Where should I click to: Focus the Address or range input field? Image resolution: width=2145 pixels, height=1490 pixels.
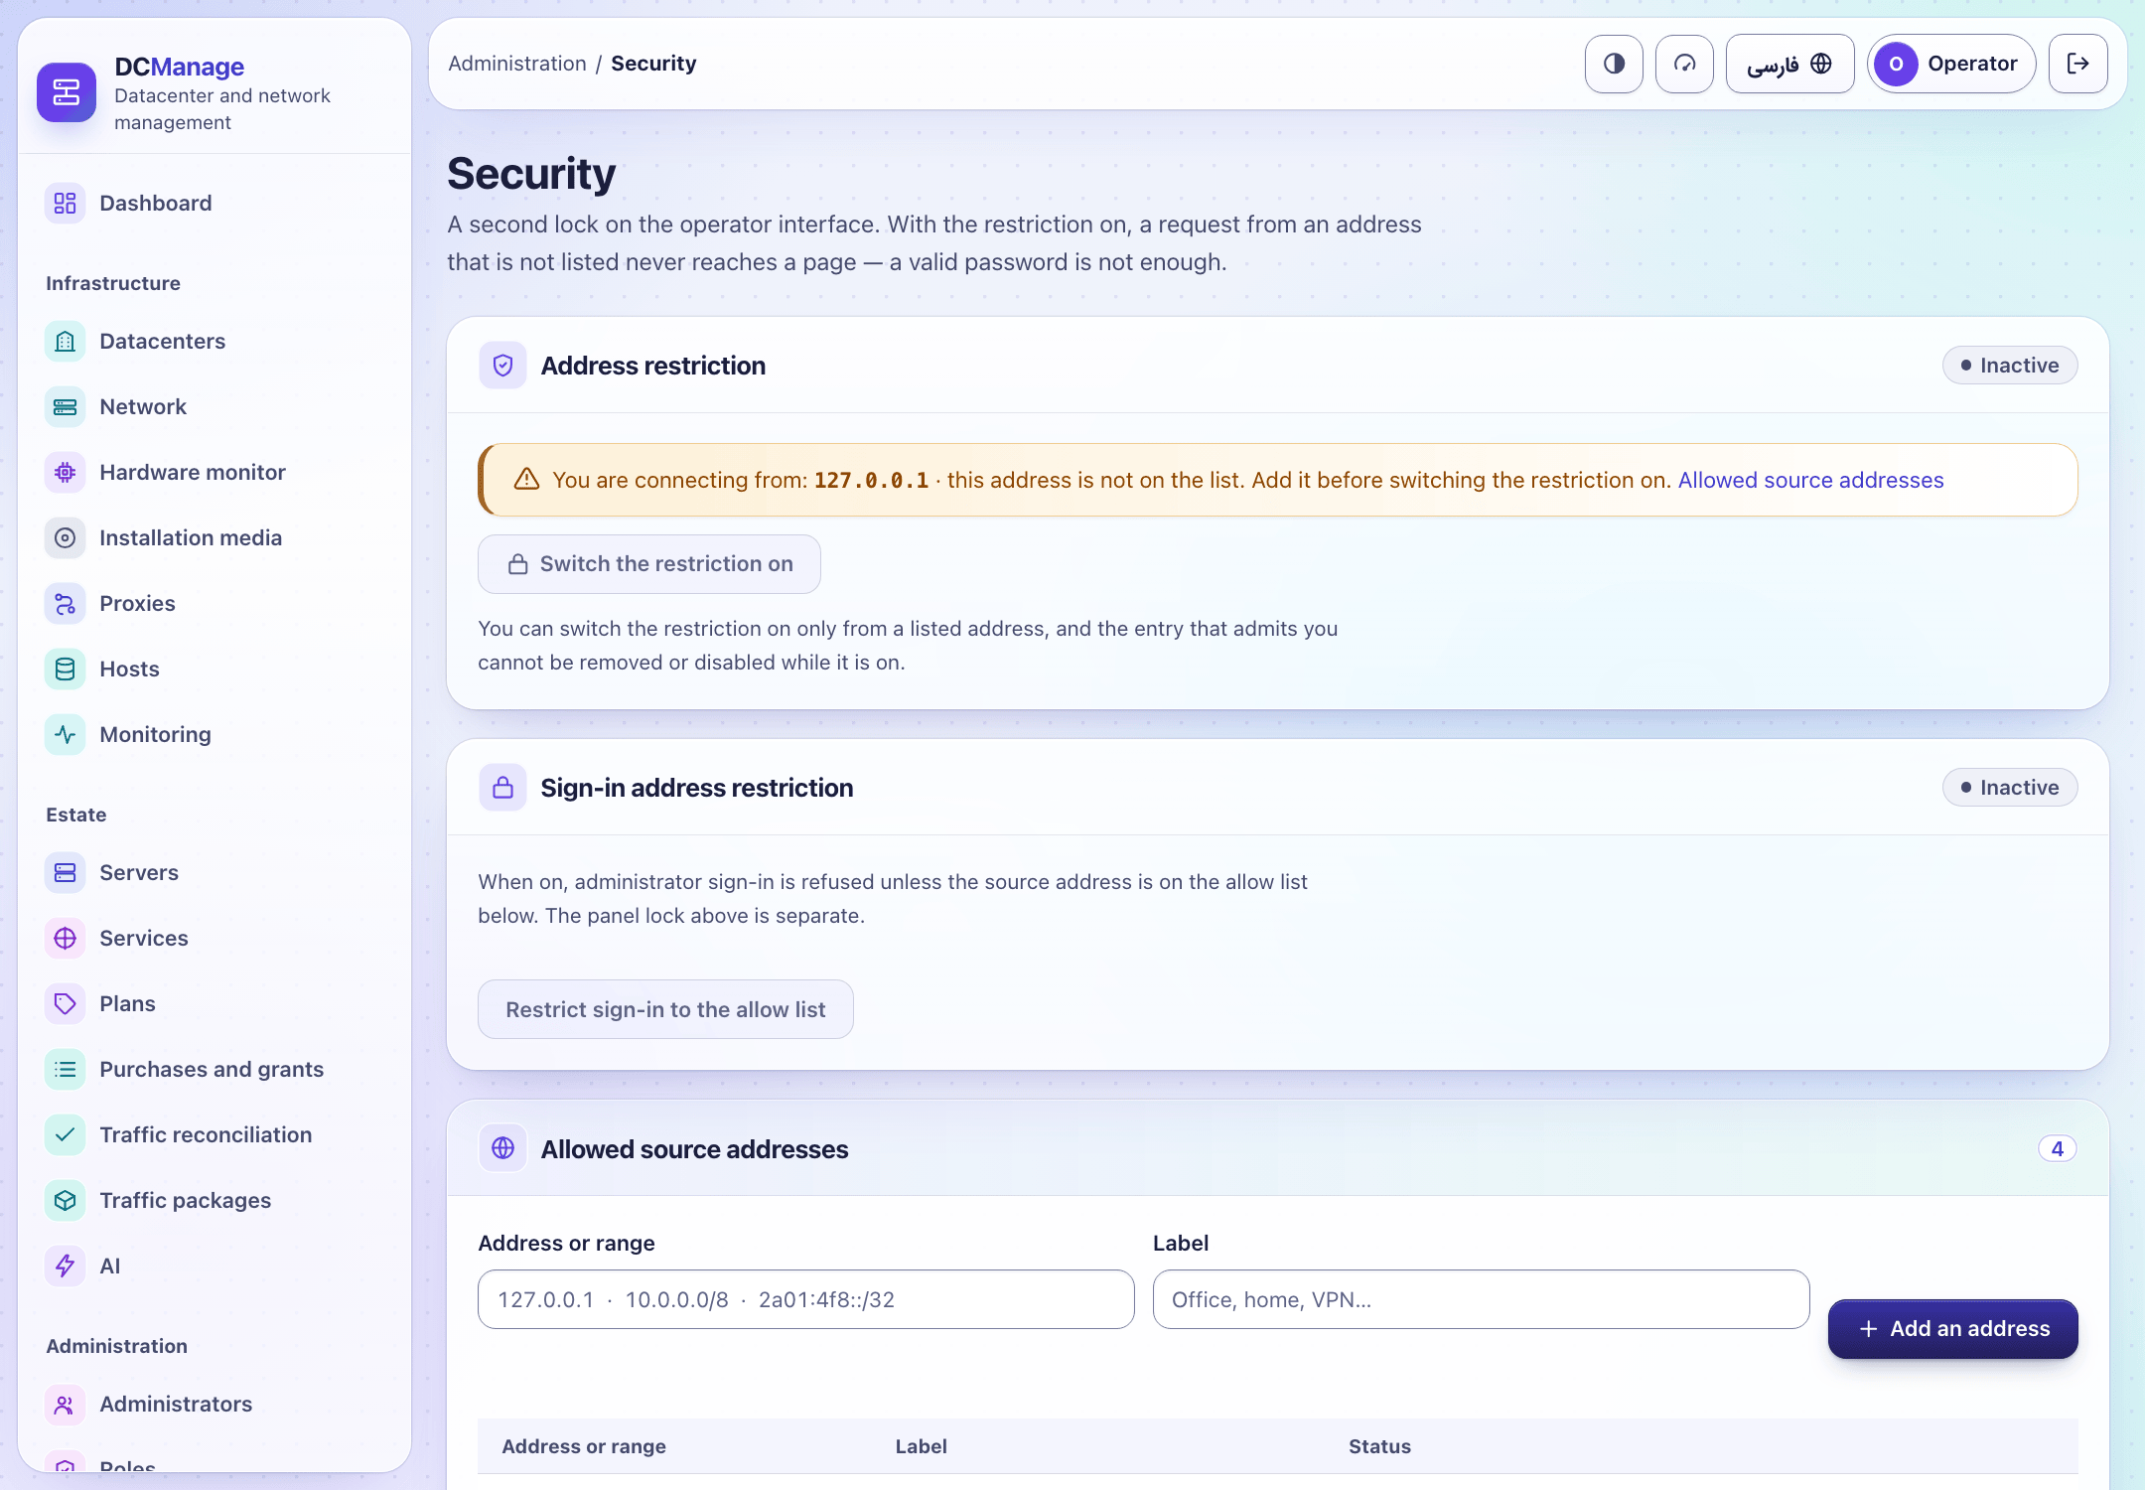806,1299
